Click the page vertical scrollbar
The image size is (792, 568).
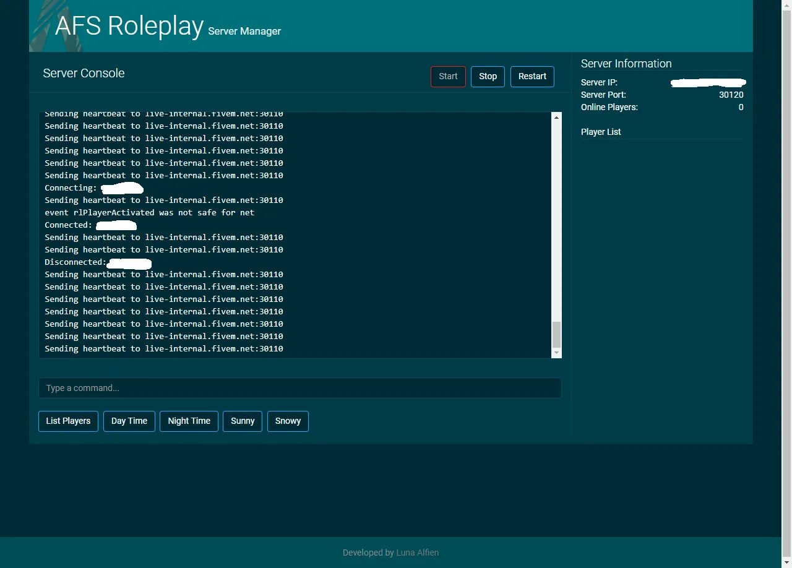(x=787, y=284)
